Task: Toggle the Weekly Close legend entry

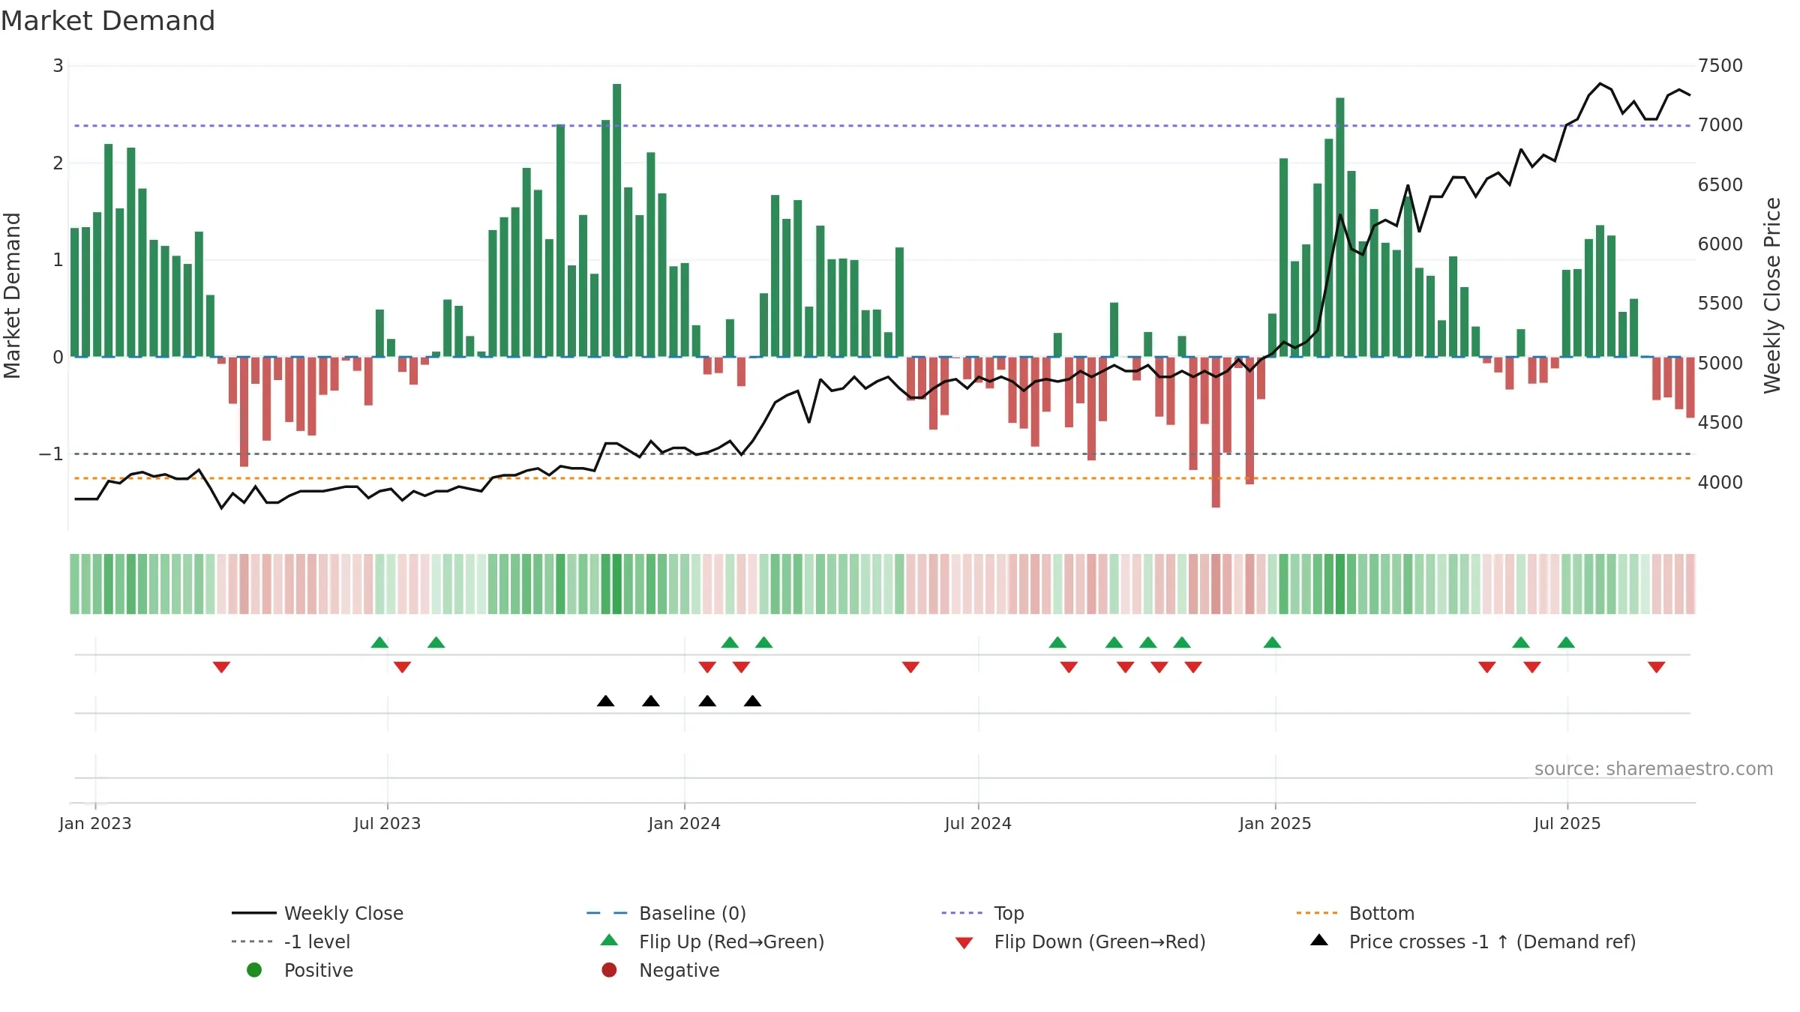Action: coord(317,913)
